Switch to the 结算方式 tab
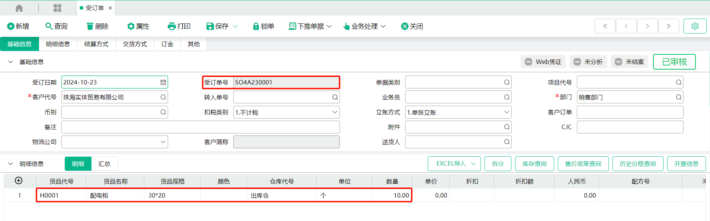 coord(96,44)
